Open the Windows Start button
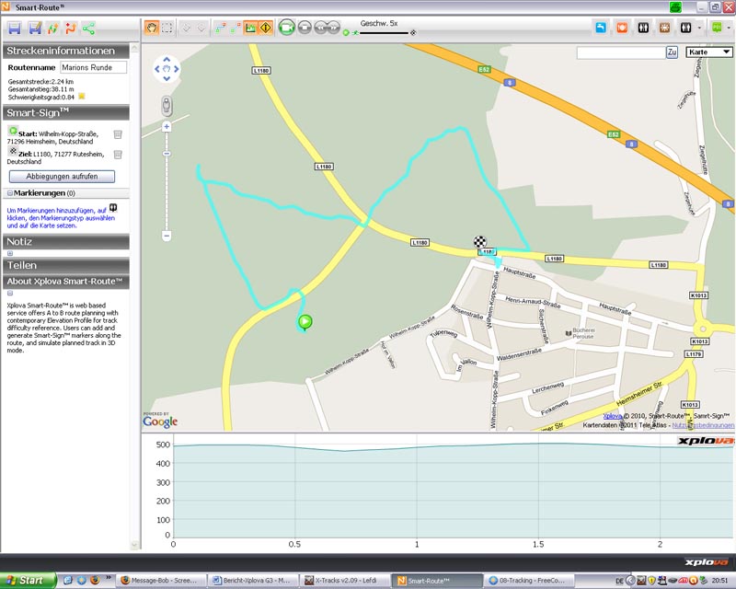The width and height of the screenshot is (736, 589). (28, 580)
